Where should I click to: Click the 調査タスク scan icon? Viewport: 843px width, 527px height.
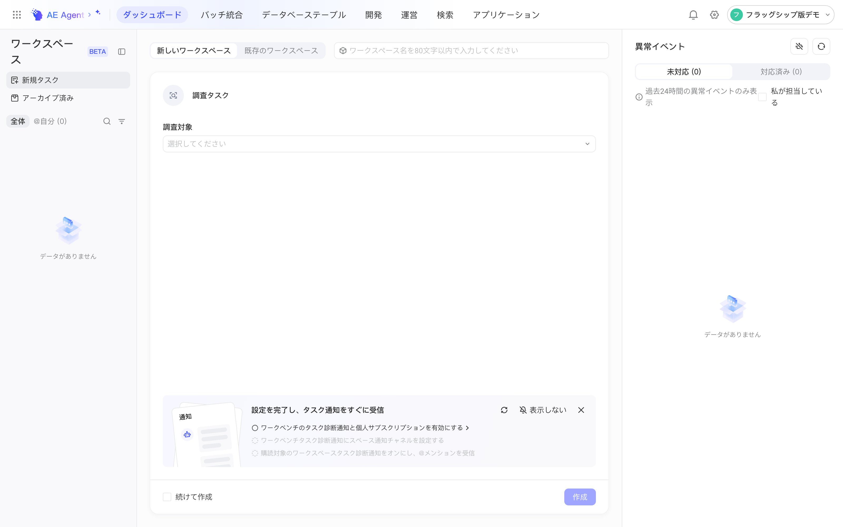click(173, 95)
